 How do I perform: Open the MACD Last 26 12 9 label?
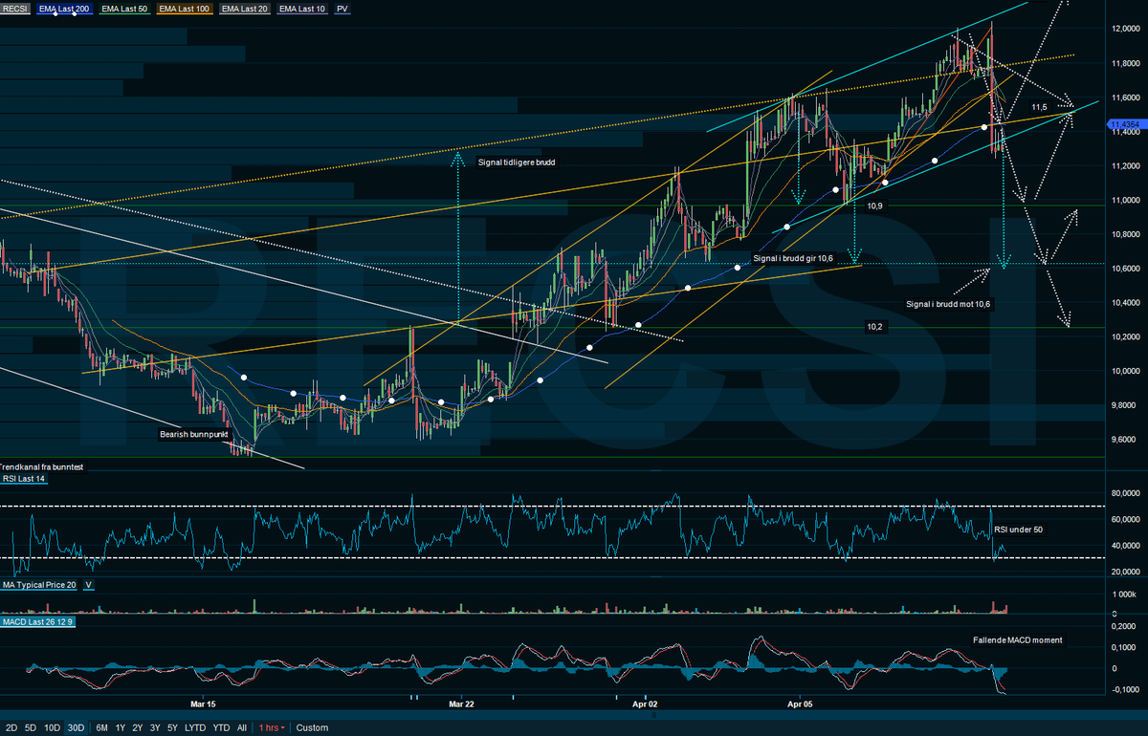coord(38,622)
